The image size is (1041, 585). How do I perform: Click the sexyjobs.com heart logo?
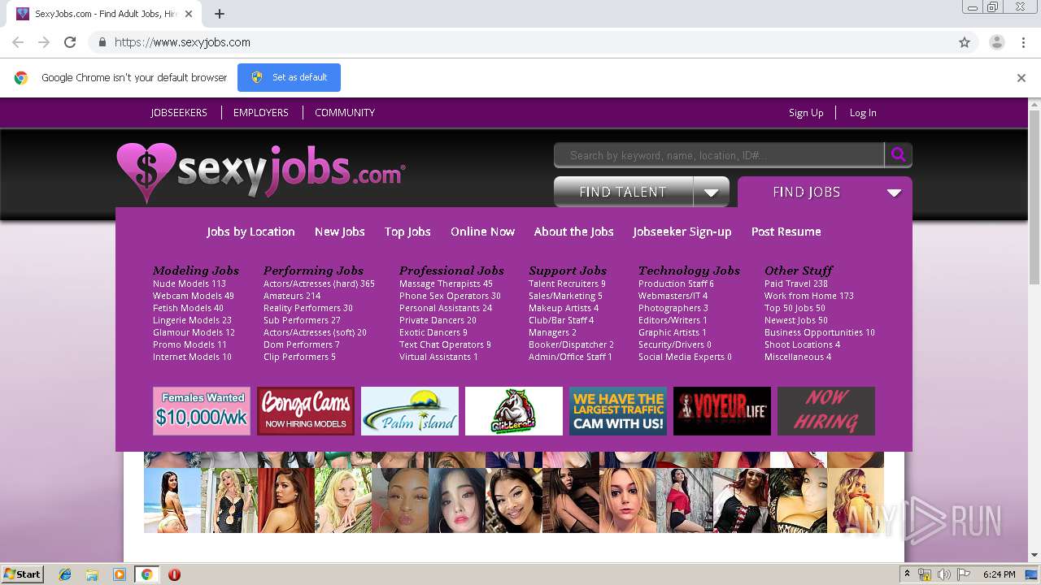pyautogui.click(x=260, y=173)
